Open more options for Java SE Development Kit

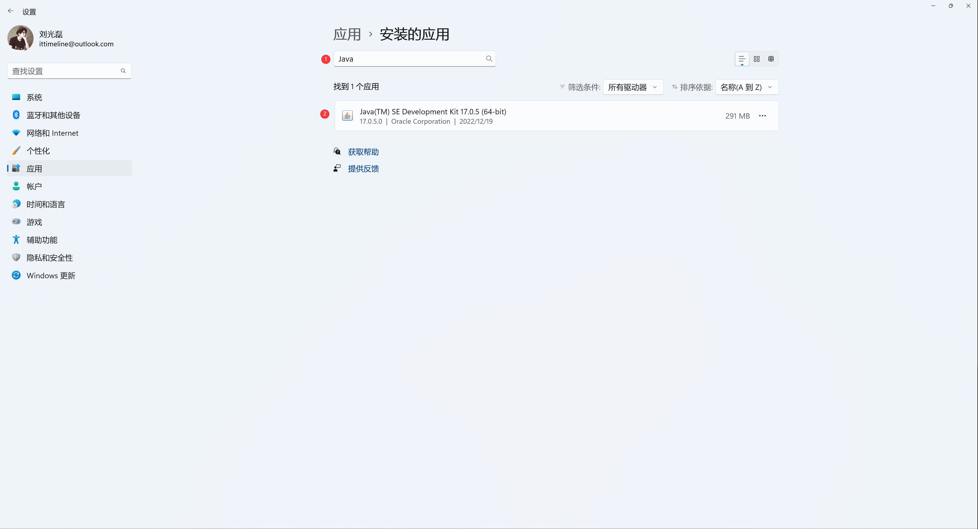tap(762, 116)
